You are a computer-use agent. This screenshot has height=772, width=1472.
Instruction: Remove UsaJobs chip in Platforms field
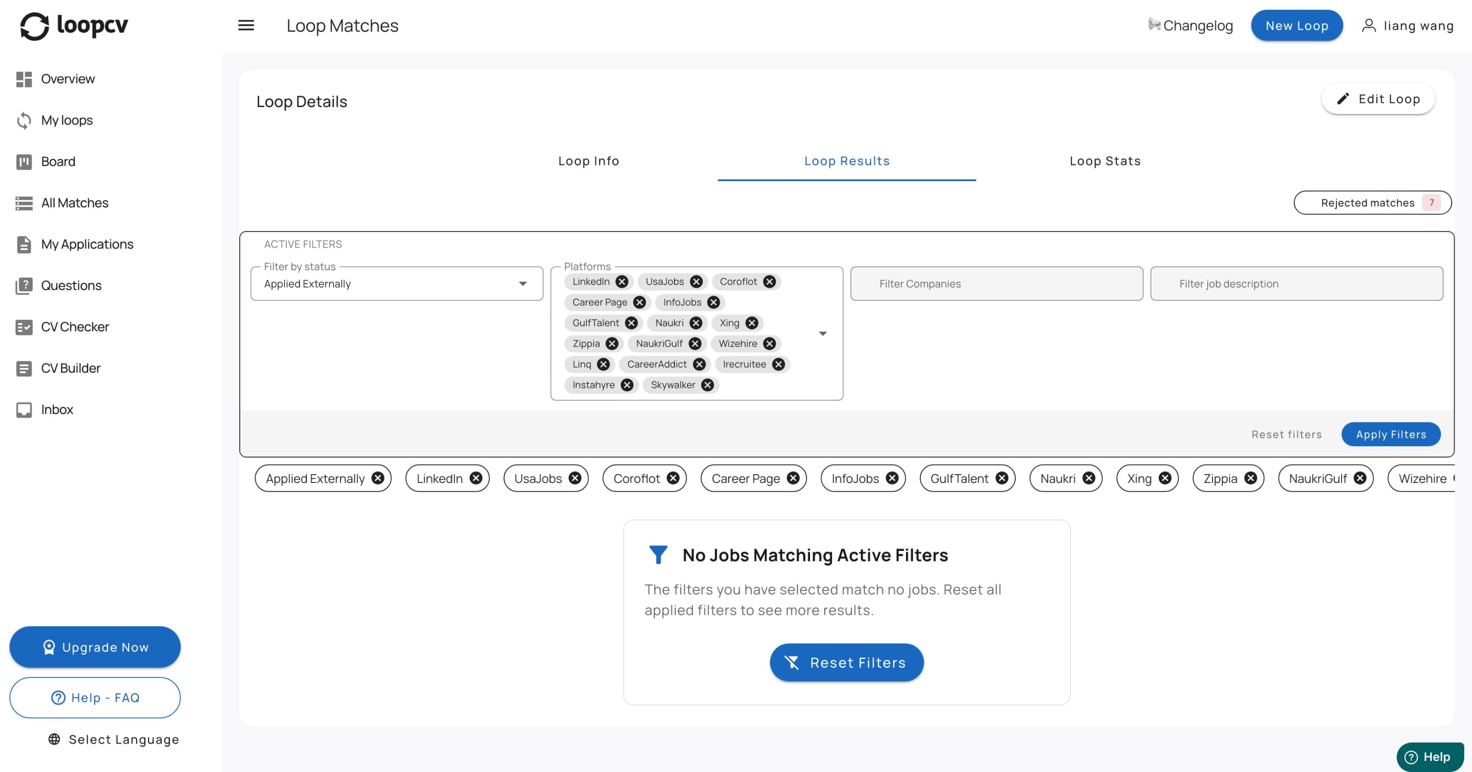(696, 282)
